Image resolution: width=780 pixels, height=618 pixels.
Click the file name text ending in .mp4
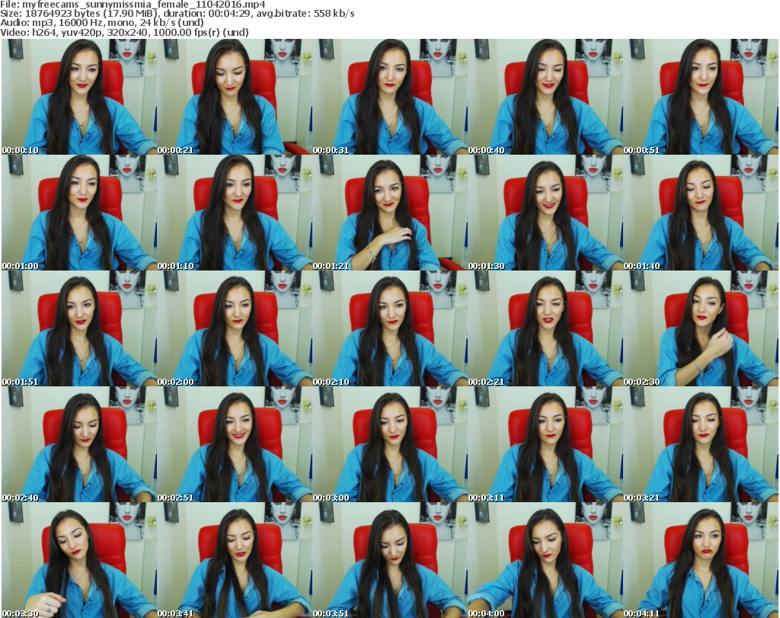144,5
